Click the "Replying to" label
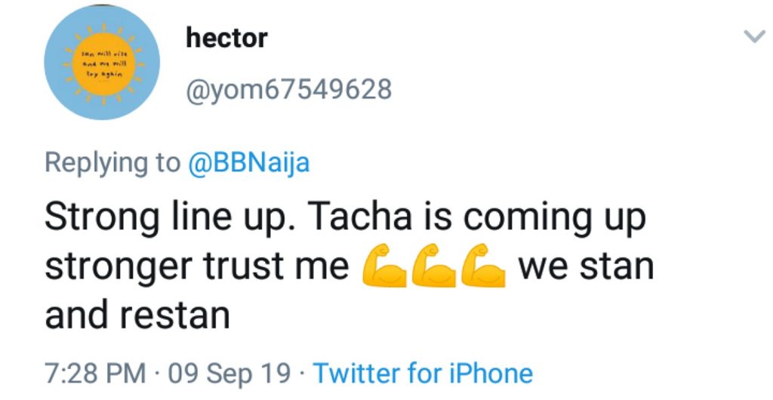 point(112,162)
